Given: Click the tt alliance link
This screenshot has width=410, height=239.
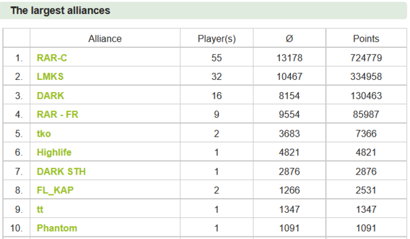Looking at the screenshot, I should click(40, 209).
